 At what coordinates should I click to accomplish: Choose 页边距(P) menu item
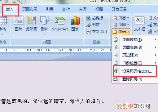(135, 55)
